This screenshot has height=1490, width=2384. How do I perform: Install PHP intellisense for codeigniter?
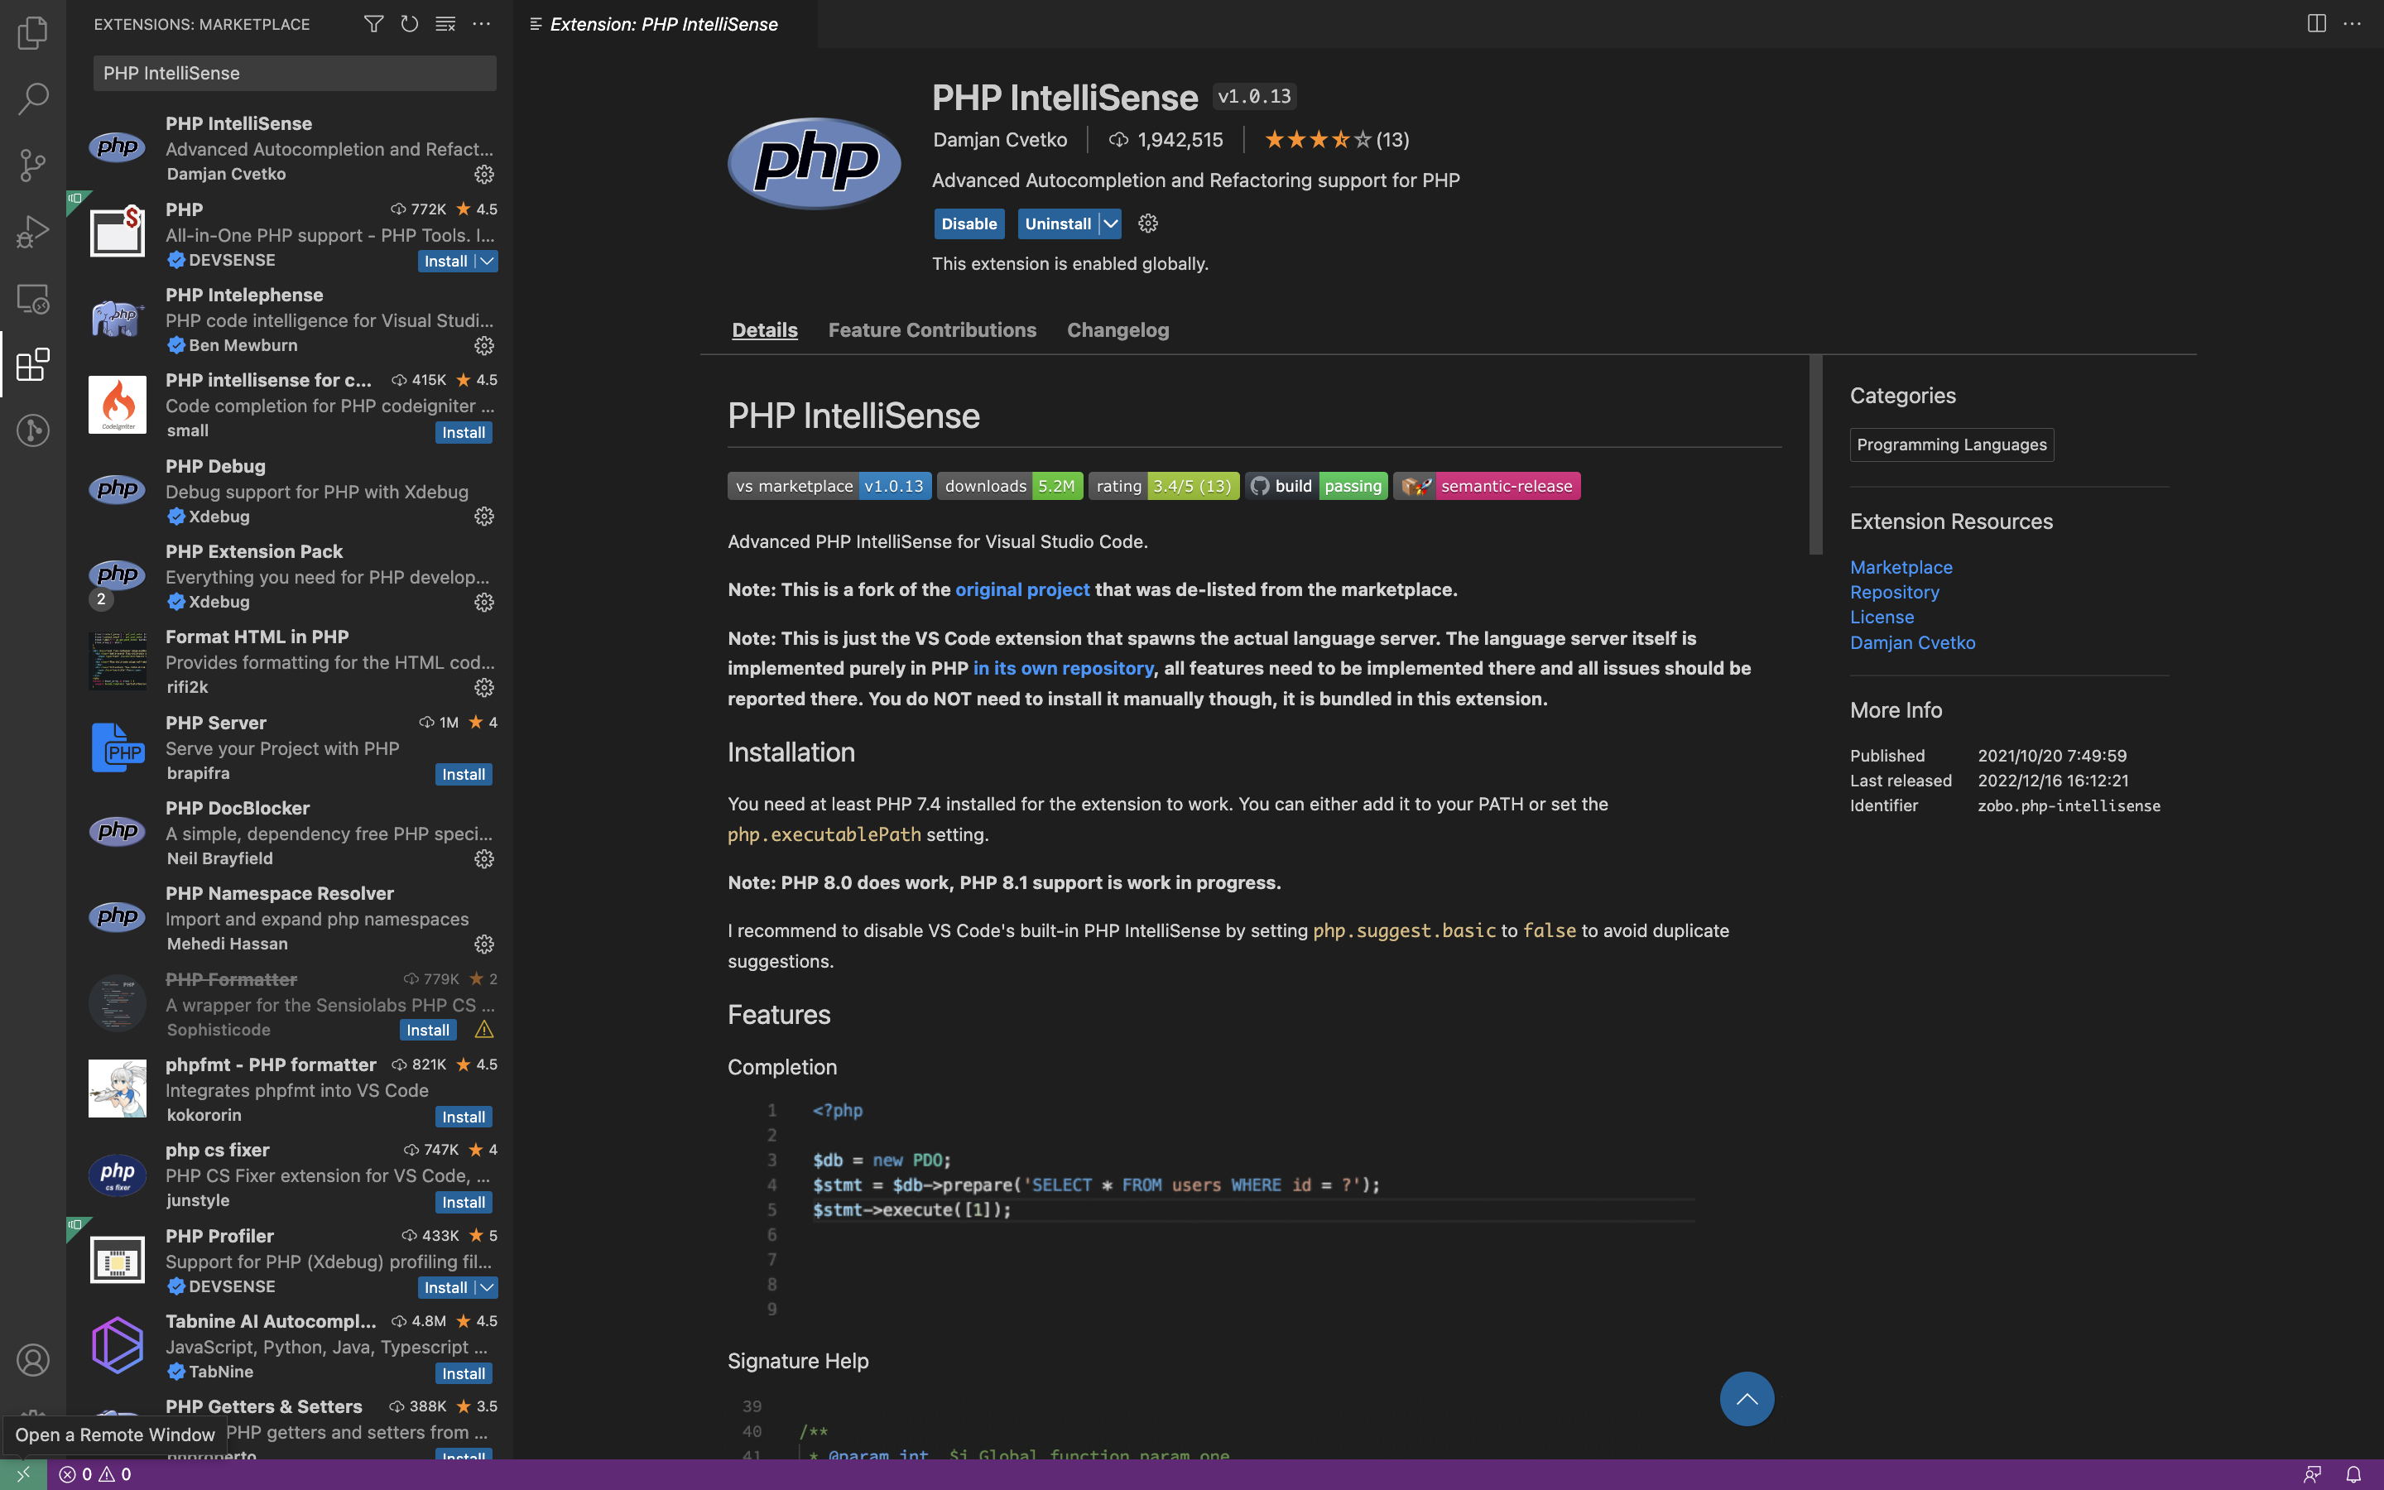[463, 433]
